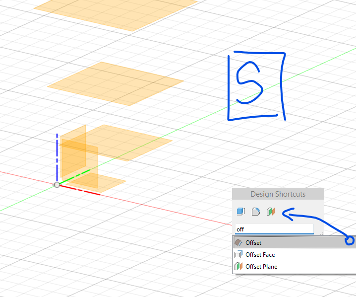356x297 pixels.
Task: Click the hand-drawn blue letter S
Action: pos(249,82)
